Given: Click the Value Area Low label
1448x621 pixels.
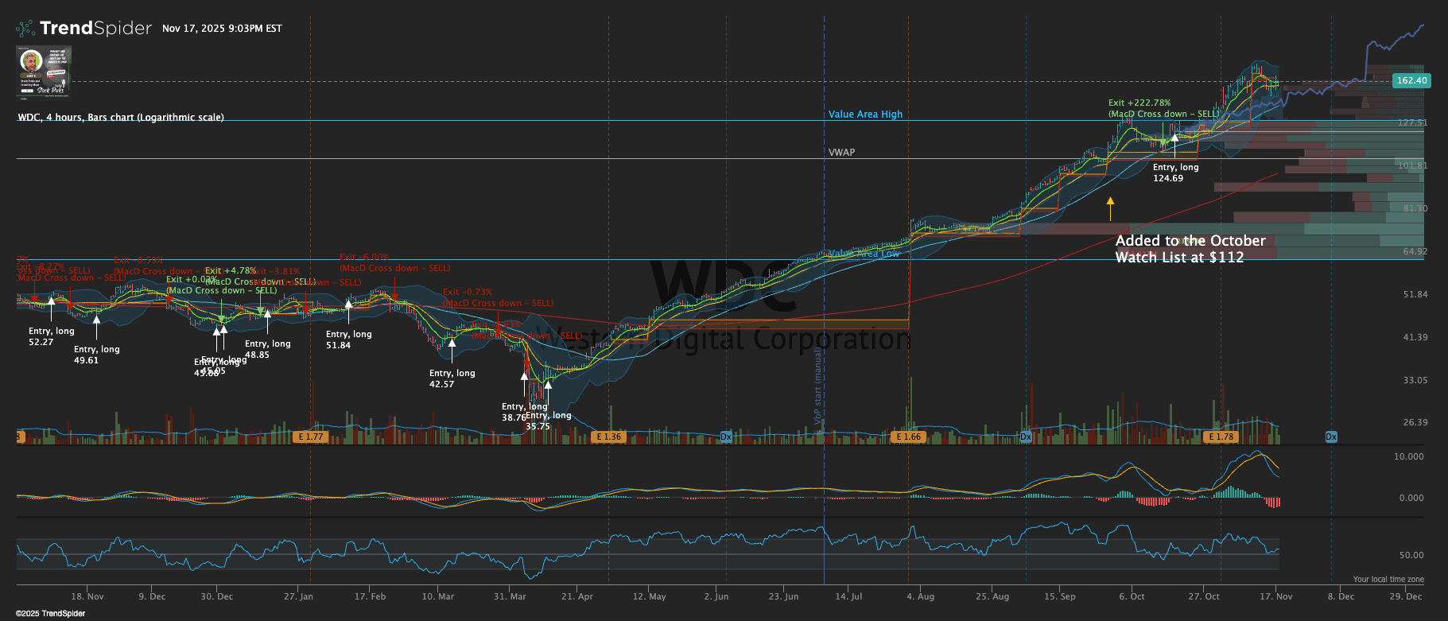Looking at the screenshot, I should [864, 254].
